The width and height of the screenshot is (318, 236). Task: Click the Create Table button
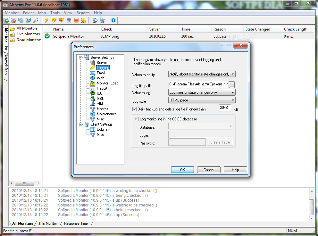click(220, 142)
